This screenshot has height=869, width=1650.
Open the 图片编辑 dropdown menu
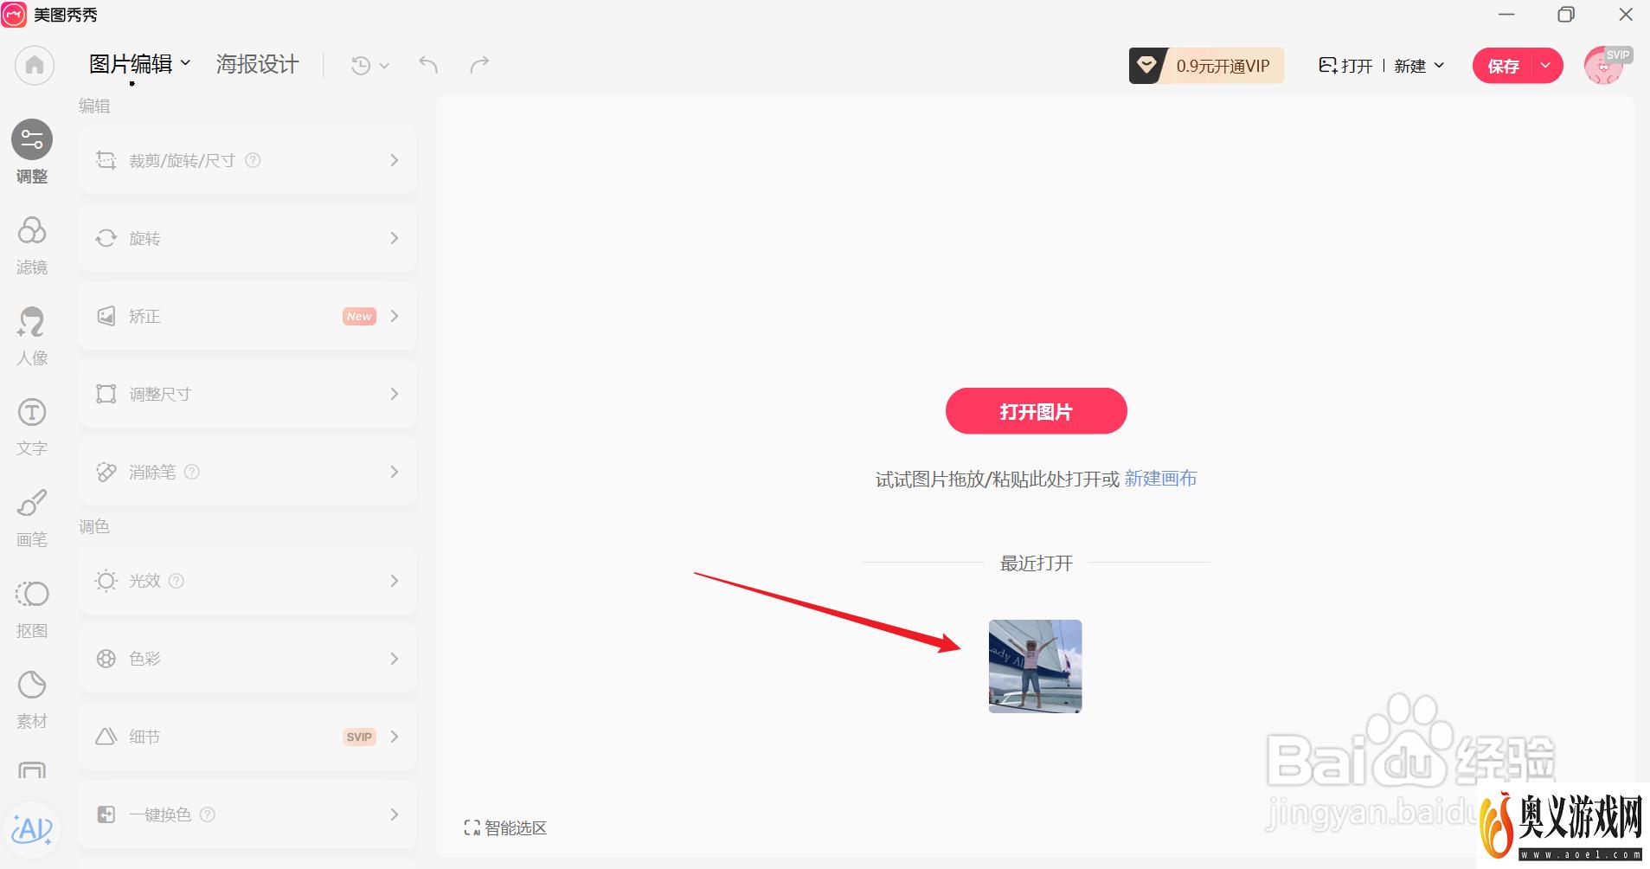pyautogui.click(x=139, y=64)
